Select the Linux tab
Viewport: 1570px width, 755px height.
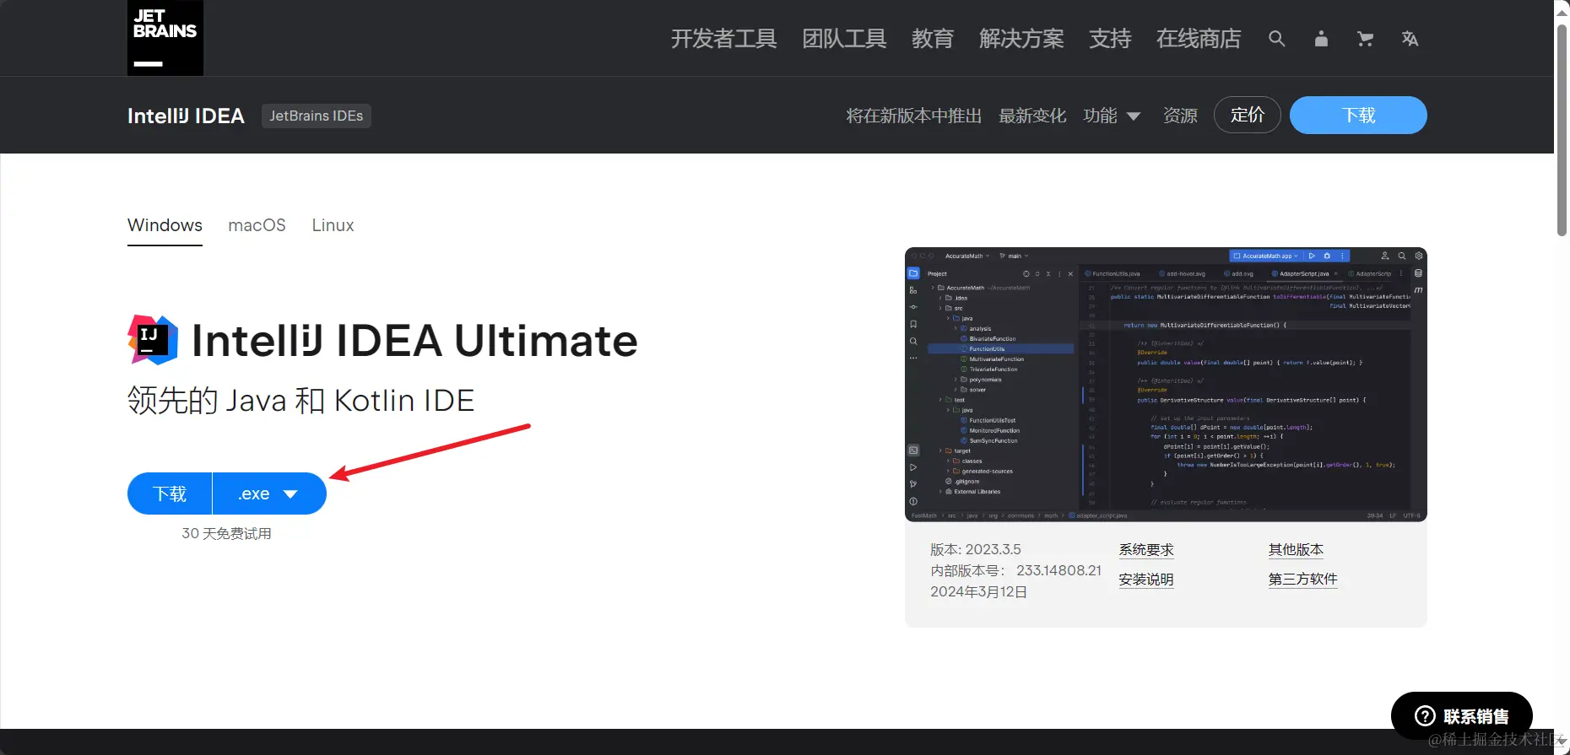(333, 225)
